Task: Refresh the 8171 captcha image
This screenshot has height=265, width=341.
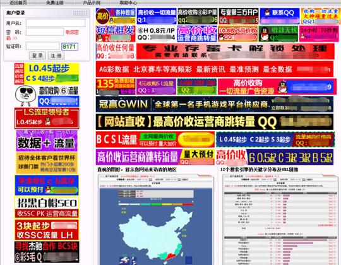Action: tap(69, 47)
